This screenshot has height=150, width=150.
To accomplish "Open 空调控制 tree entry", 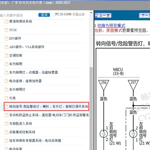I will pyautogui.click(x=16, y=56).
